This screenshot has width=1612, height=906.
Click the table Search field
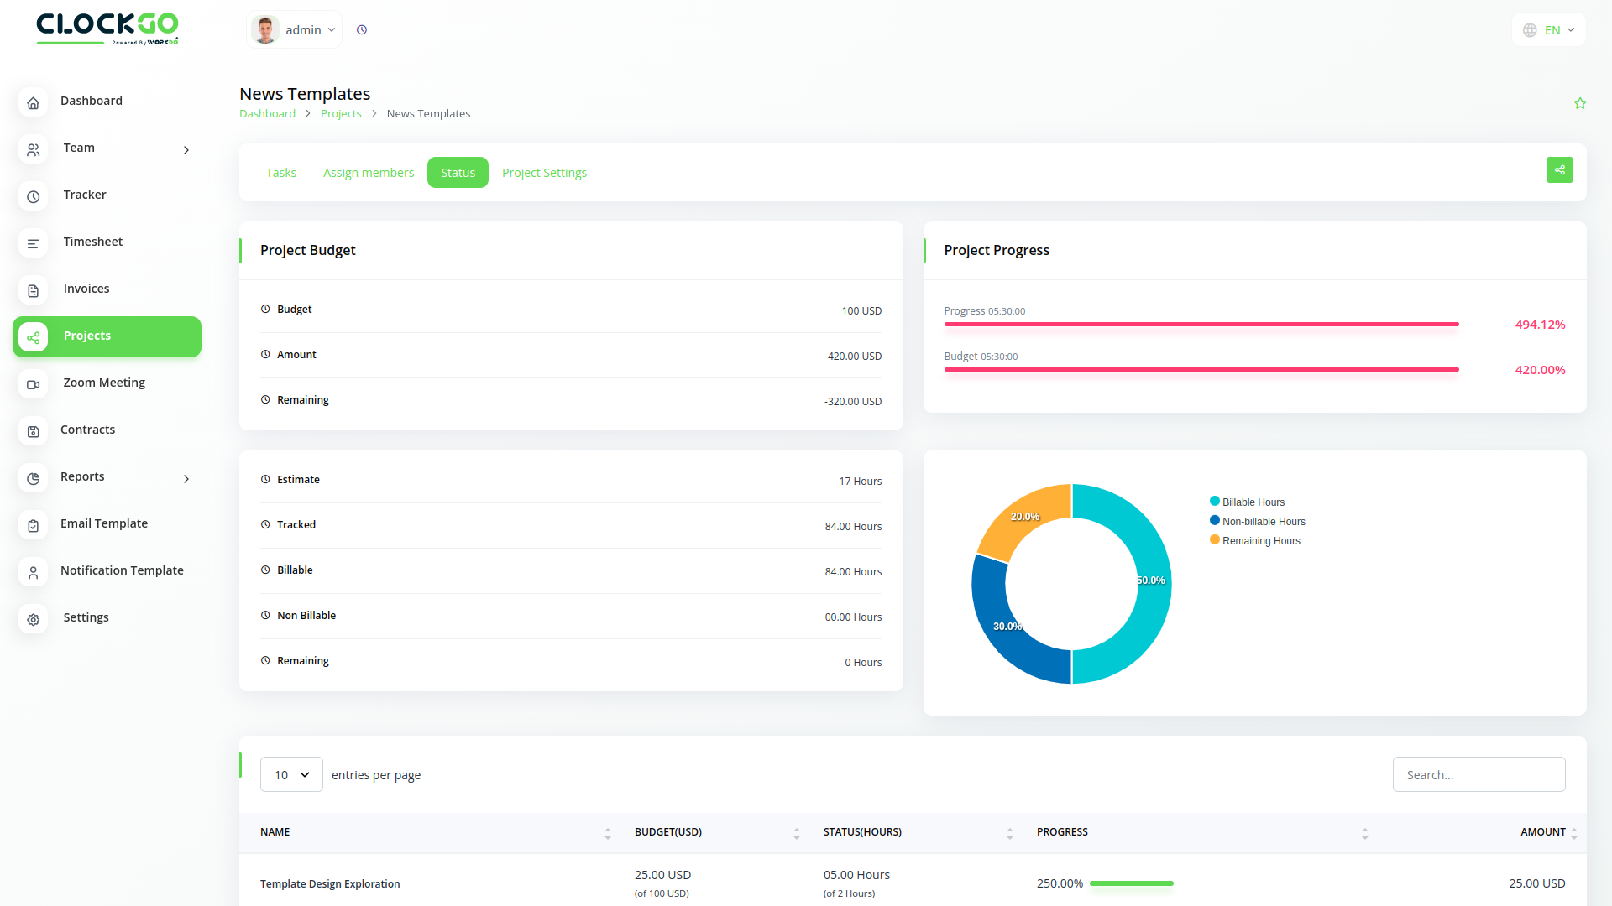click(1478, 775)
